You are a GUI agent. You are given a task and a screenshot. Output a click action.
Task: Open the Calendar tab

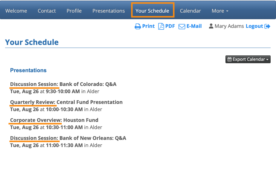190,11
